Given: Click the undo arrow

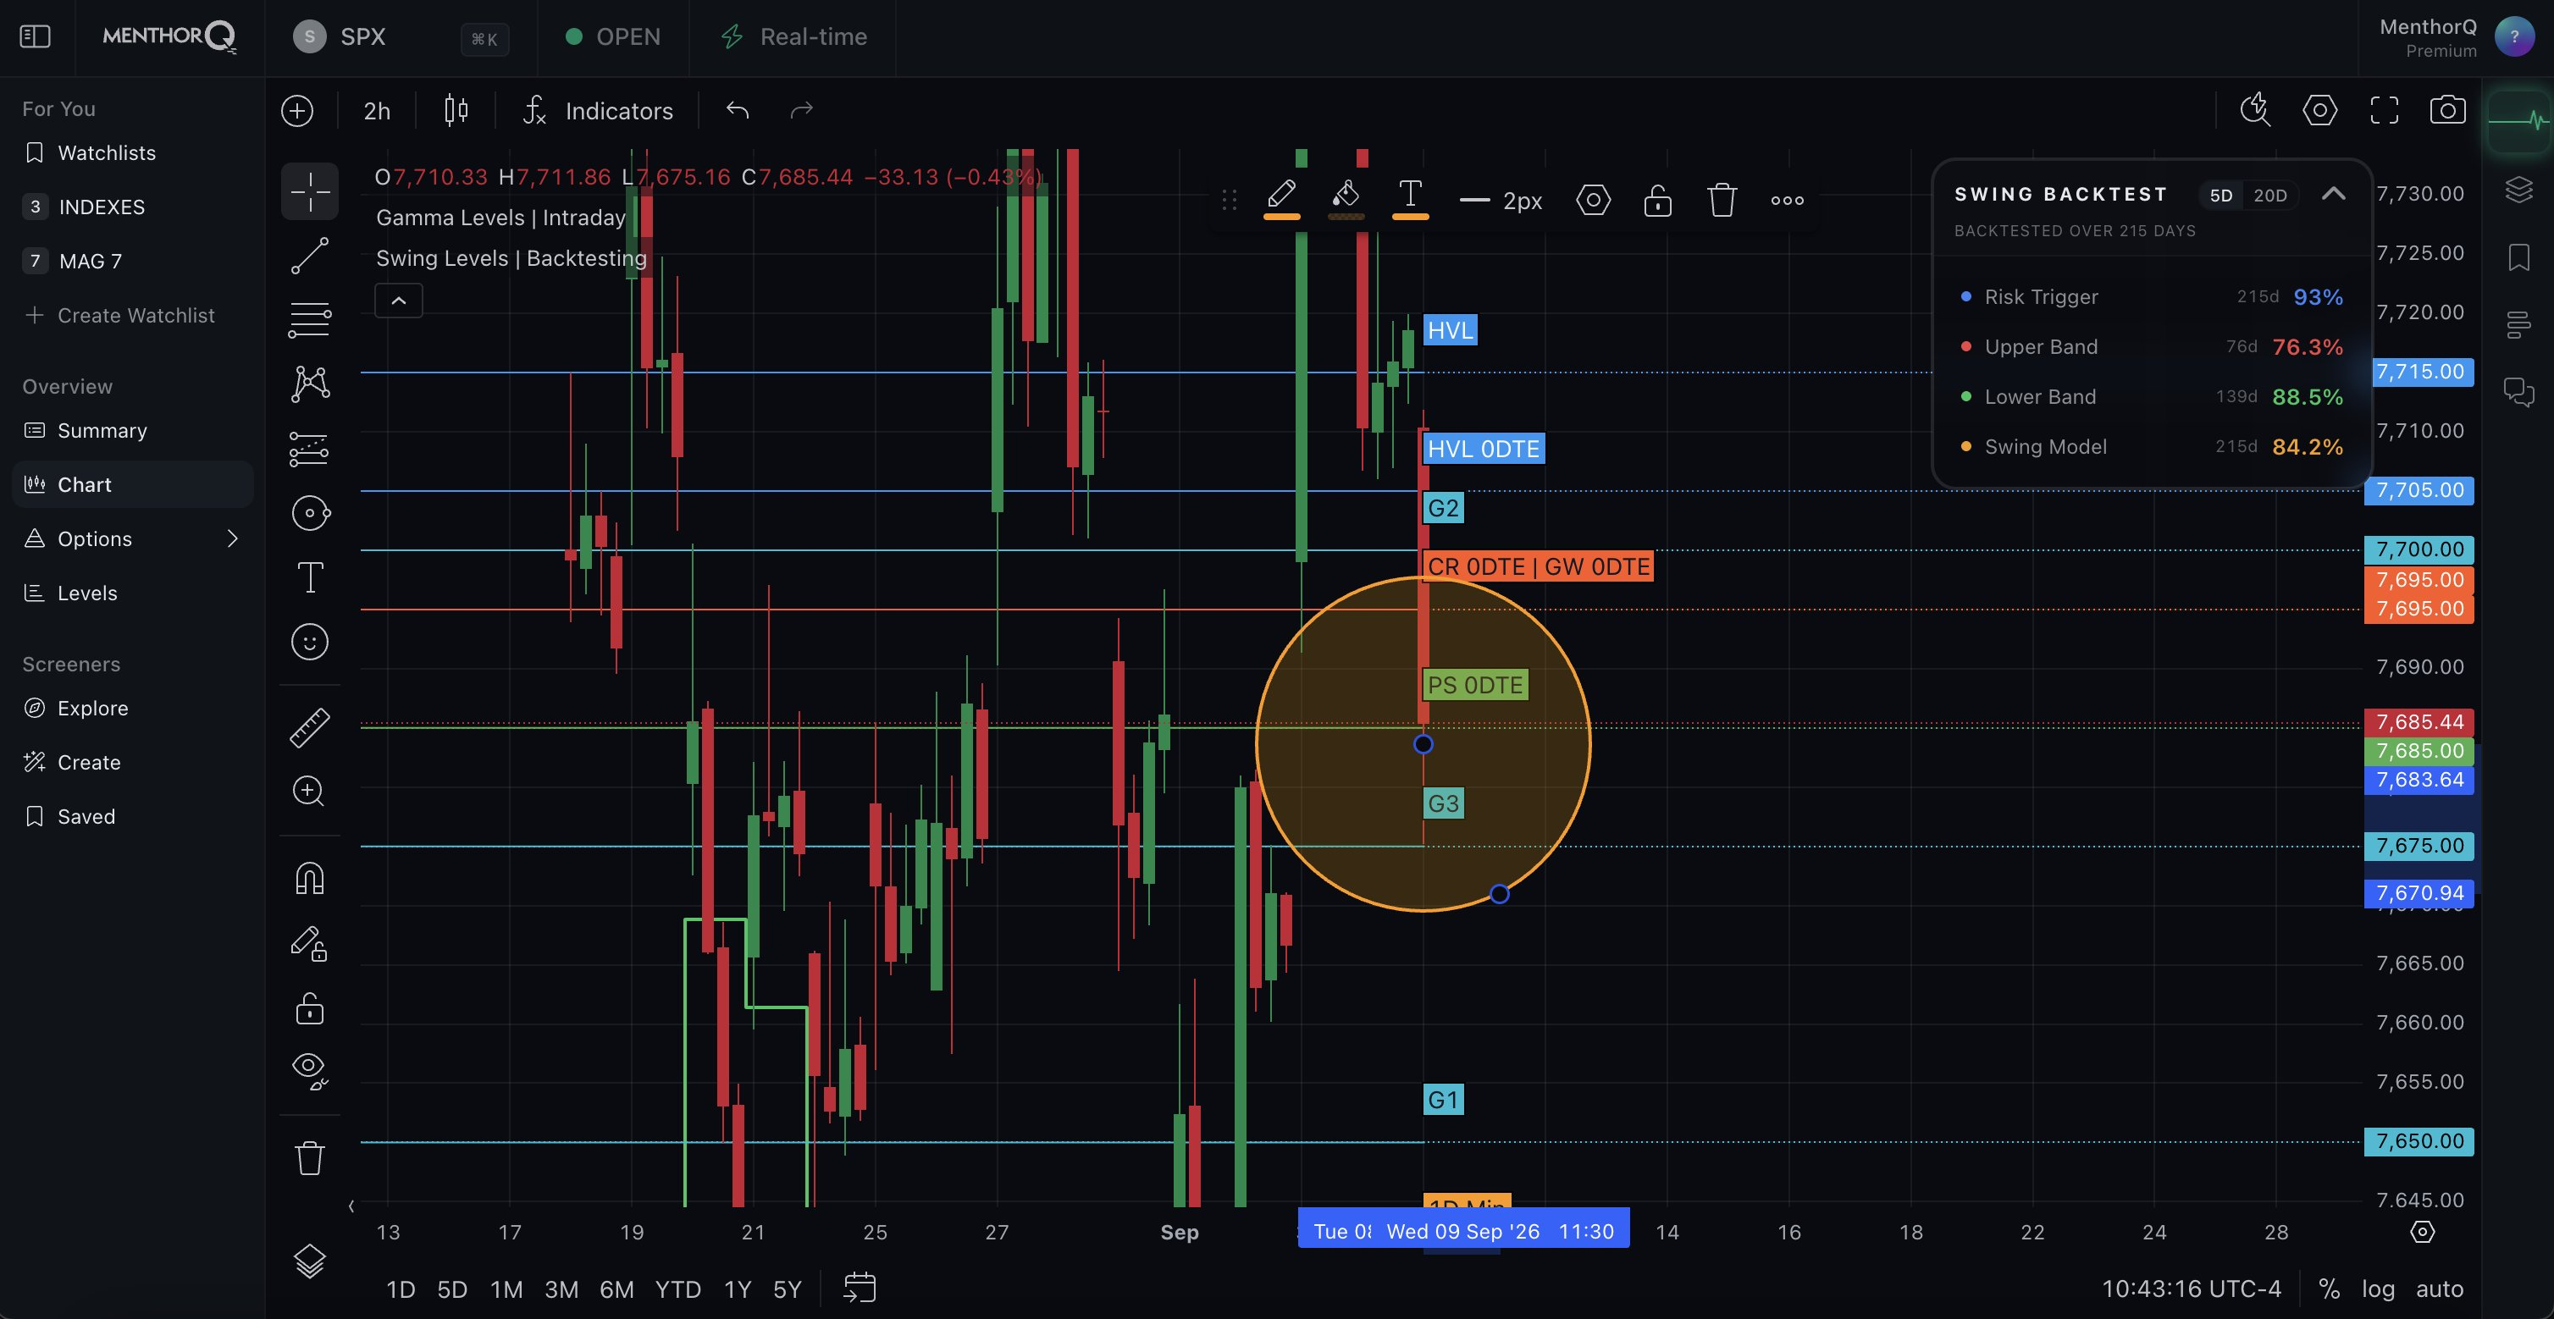Looking at the screenshot, I should (x=737, y=110).
